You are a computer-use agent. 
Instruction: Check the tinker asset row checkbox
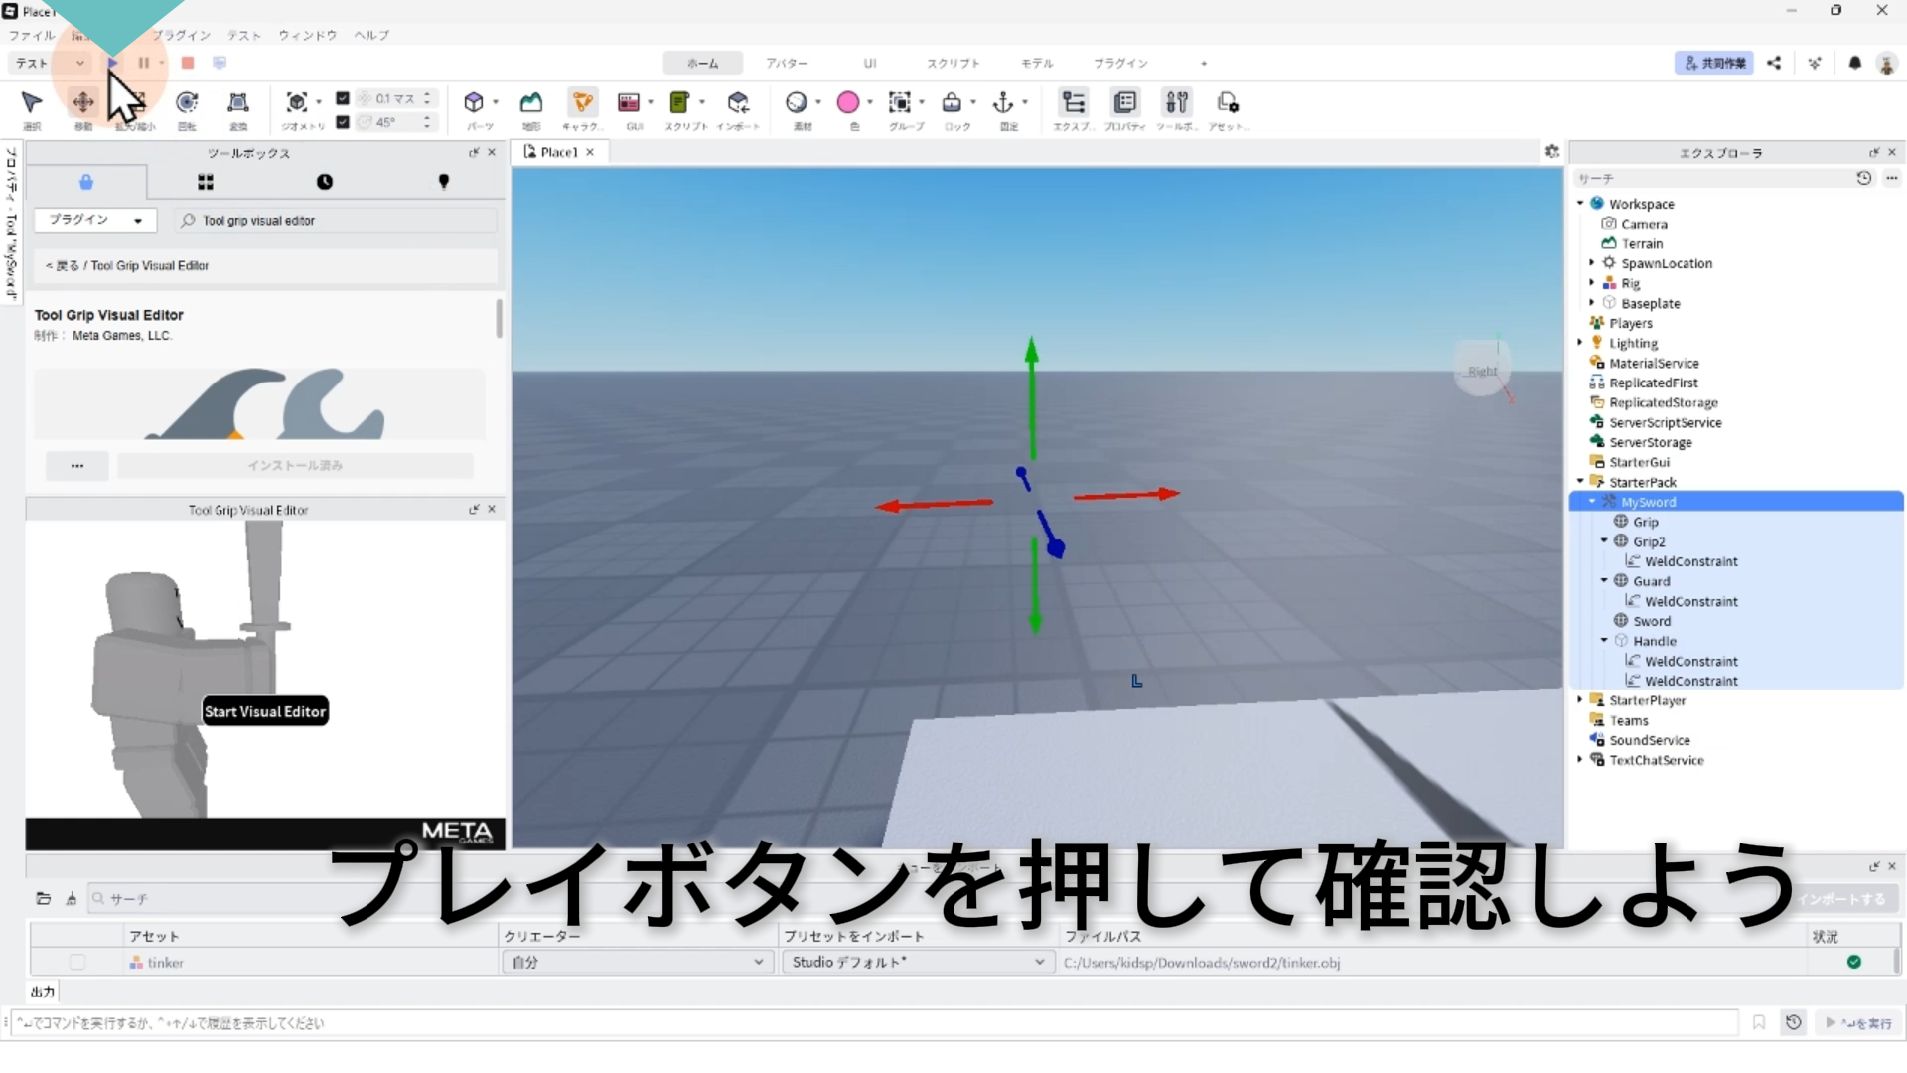click(77, 962)
